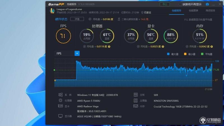The height and width of the screenshot is (126, 224).
Task: Click the 显卡 graphics card icon
Action: point(60,106)
